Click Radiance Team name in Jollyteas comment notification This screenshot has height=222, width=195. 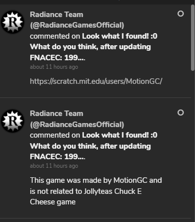(57, 114)
